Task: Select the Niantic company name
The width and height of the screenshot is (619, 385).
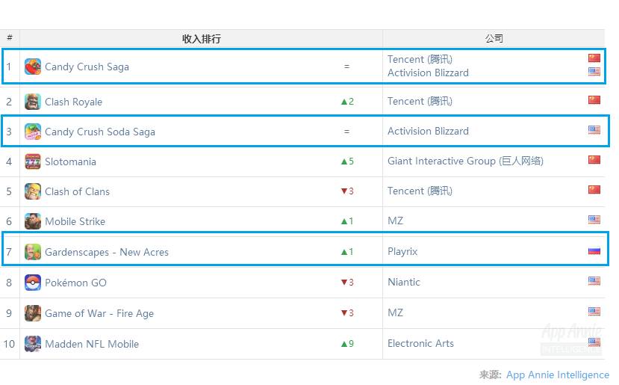Action: (x=404, y=282)
